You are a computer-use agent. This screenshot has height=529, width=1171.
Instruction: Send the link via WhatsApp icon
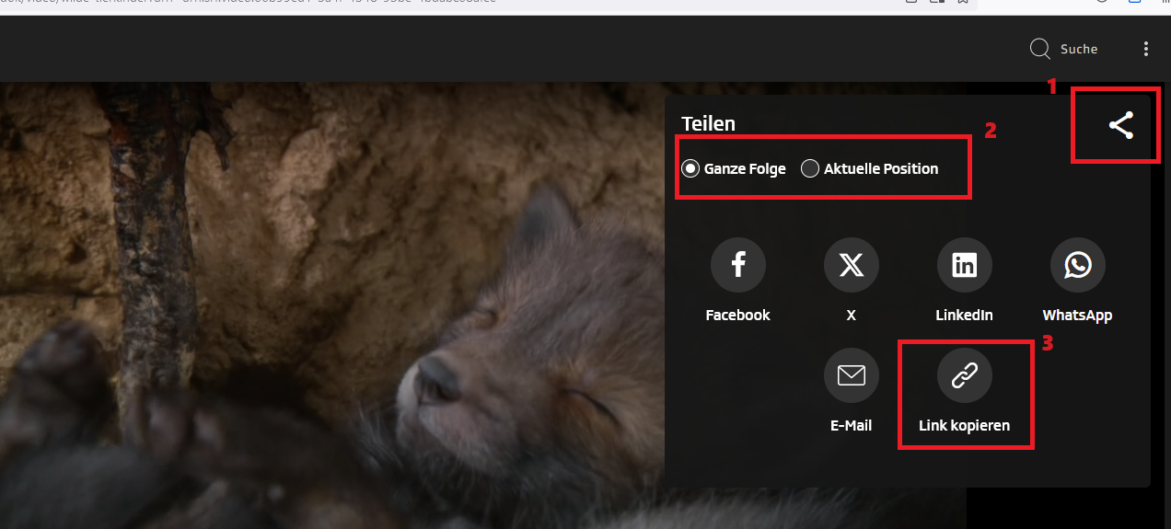point(1077,265)
